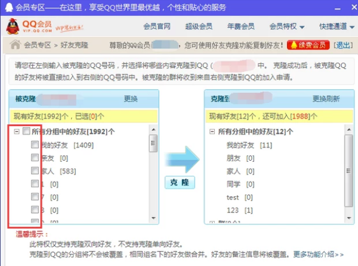Click the up arrow of right list scrollbar
This screenshot has height=266, width=358.
(349, 129)
